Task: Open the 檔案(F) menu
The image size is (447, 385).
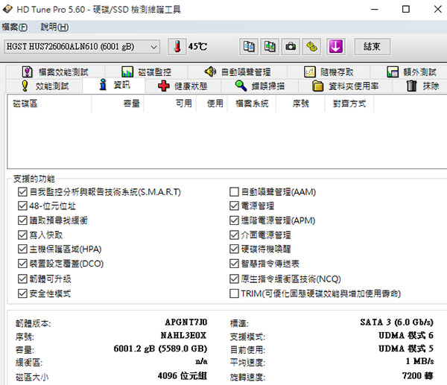Action: click(15, 28)
